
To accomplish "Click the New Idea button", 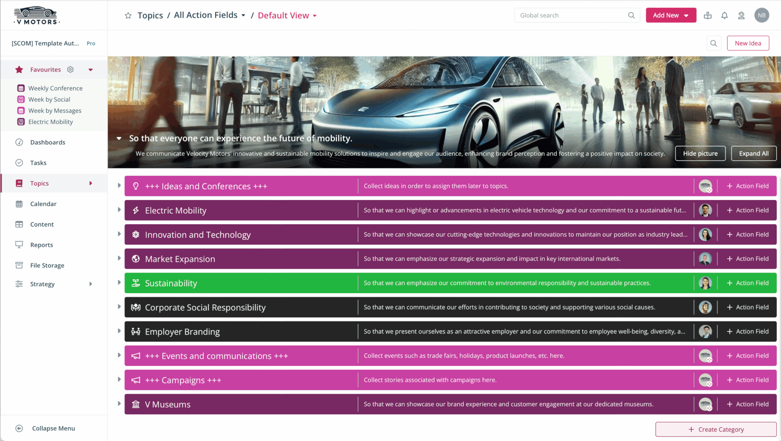I will pos(748,43).
